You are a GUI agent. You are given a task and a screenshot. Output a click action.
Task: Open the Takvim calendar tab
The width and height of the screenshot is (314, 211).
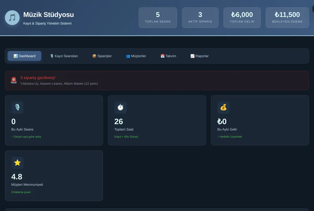pos(168,56)
